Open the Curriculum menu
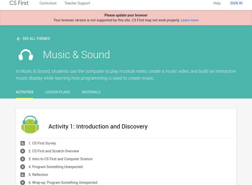This screenshot has height=185, width=252. pyautogui.click(x=48, y=3)
